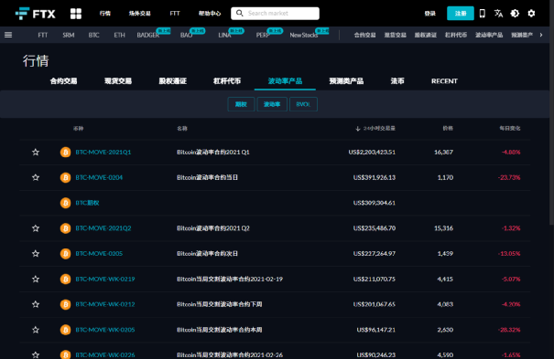554x359 pixels.
Task: Favorite BTC-MOVE-0204 with star
Action: point(36,177)
